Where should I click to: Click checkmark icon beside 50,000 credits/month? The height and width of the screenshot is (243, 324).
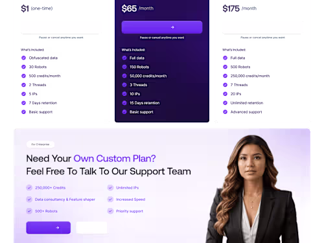[x=124, y=76]
